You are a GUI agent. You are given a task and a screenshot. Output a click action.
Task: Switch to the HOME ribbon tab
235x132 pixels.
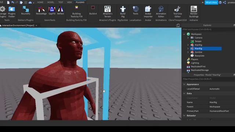tap(40, 3)
